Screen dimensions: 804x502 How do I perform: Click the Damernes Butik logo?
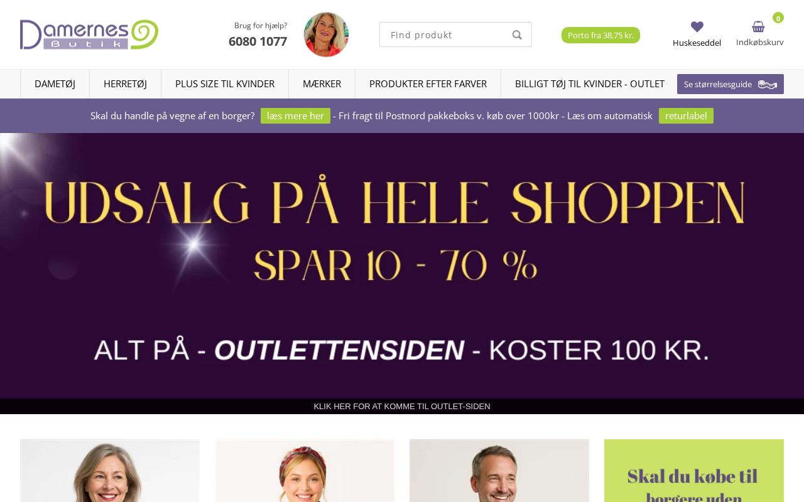[89, 35]
